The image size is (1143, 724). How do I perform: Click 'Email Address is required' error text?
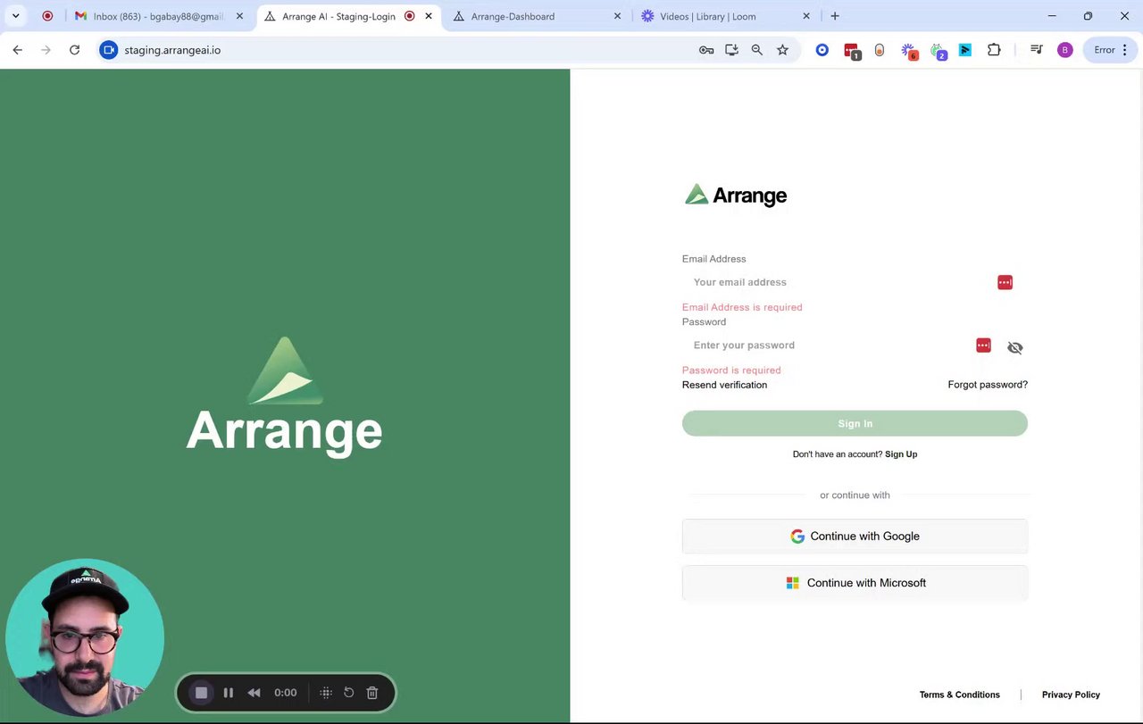[x=742, y=307]
